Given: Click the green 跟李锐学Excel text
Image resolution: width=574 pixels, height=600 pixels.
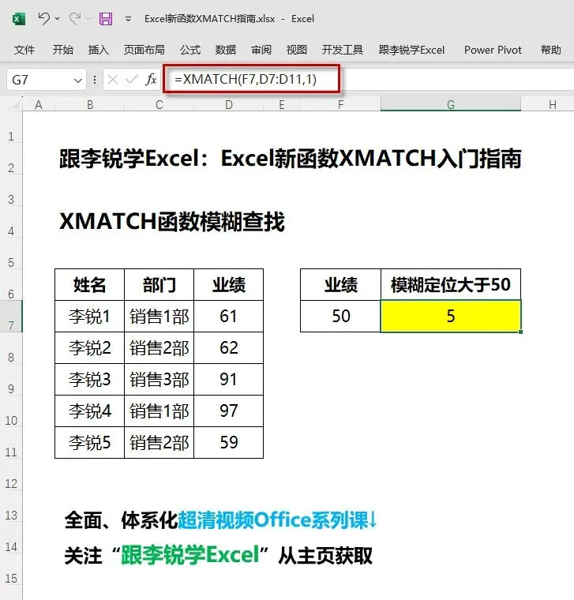Looking at the screenshot, I should point(190,555).
